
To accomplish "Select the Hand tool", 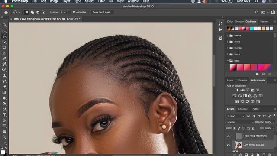I will click(4, 132).
